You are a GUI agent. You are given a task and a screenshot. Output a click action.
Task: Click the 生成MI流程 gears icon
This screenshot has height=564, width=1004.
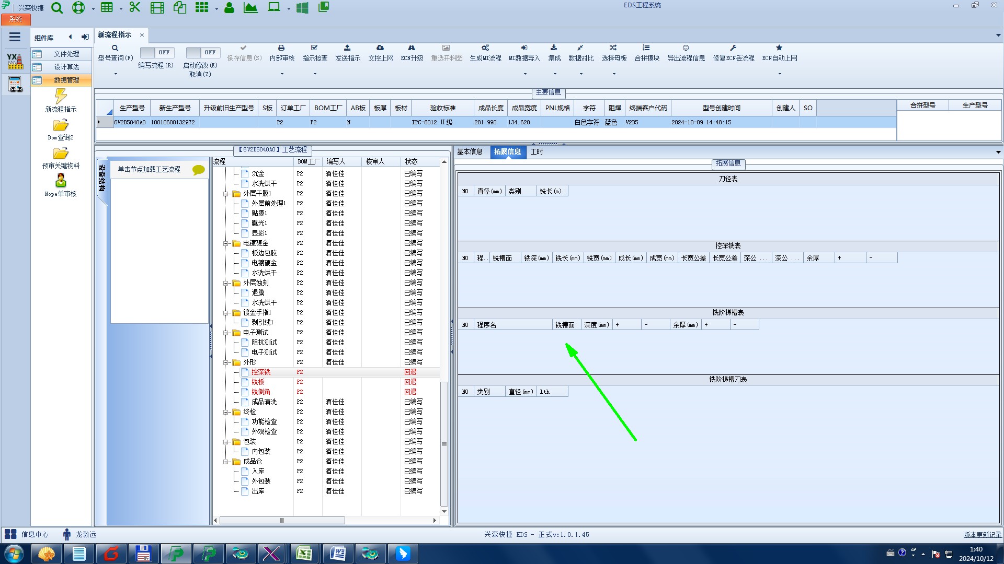(x=485, y=48)
